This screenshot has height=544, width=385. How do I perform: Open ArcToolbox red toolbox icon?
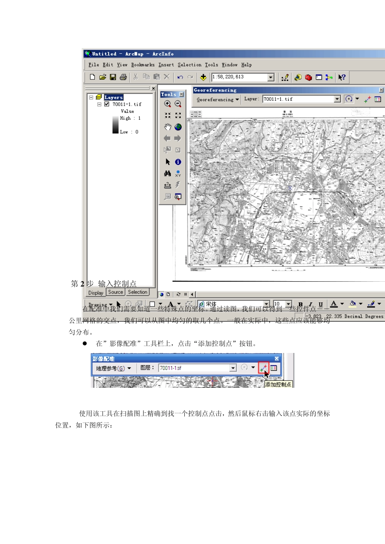point(308,77)
